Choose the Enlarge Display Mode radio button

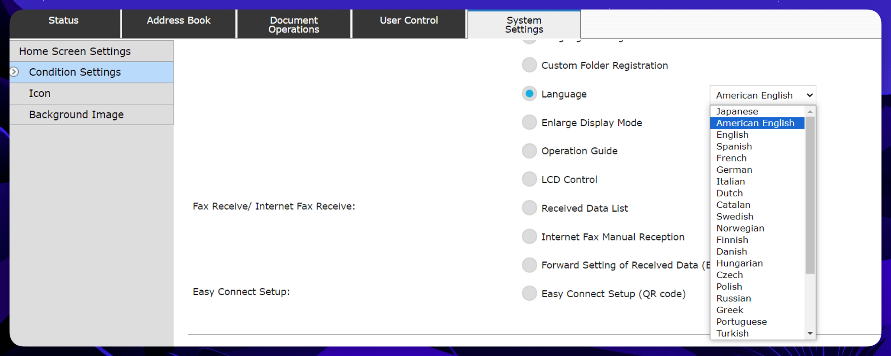(529, 122)
